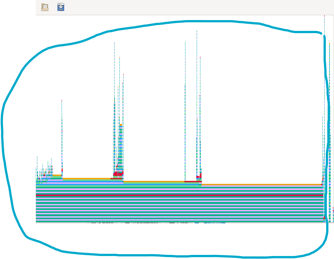Image resolution: width=334 pixels, height=259 pixels.
Task: Select the wide red frame row in flame graph
Action: pos(180,195)
